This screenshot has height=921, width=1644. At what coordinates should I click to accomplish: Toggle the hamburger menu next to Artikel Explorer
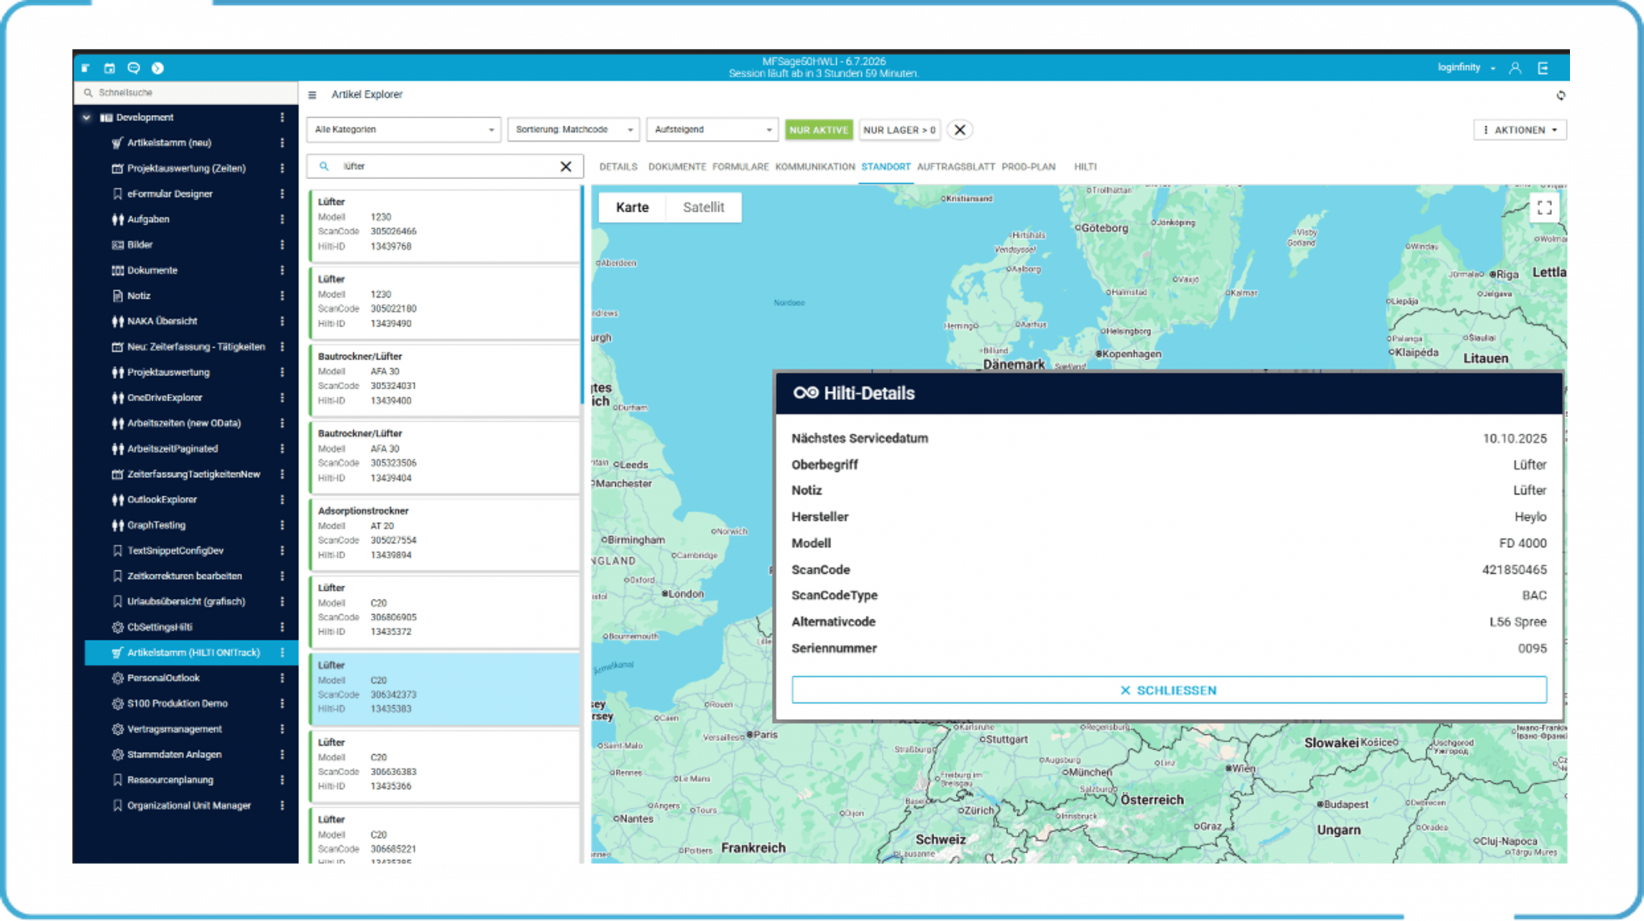tap(312, 95)
